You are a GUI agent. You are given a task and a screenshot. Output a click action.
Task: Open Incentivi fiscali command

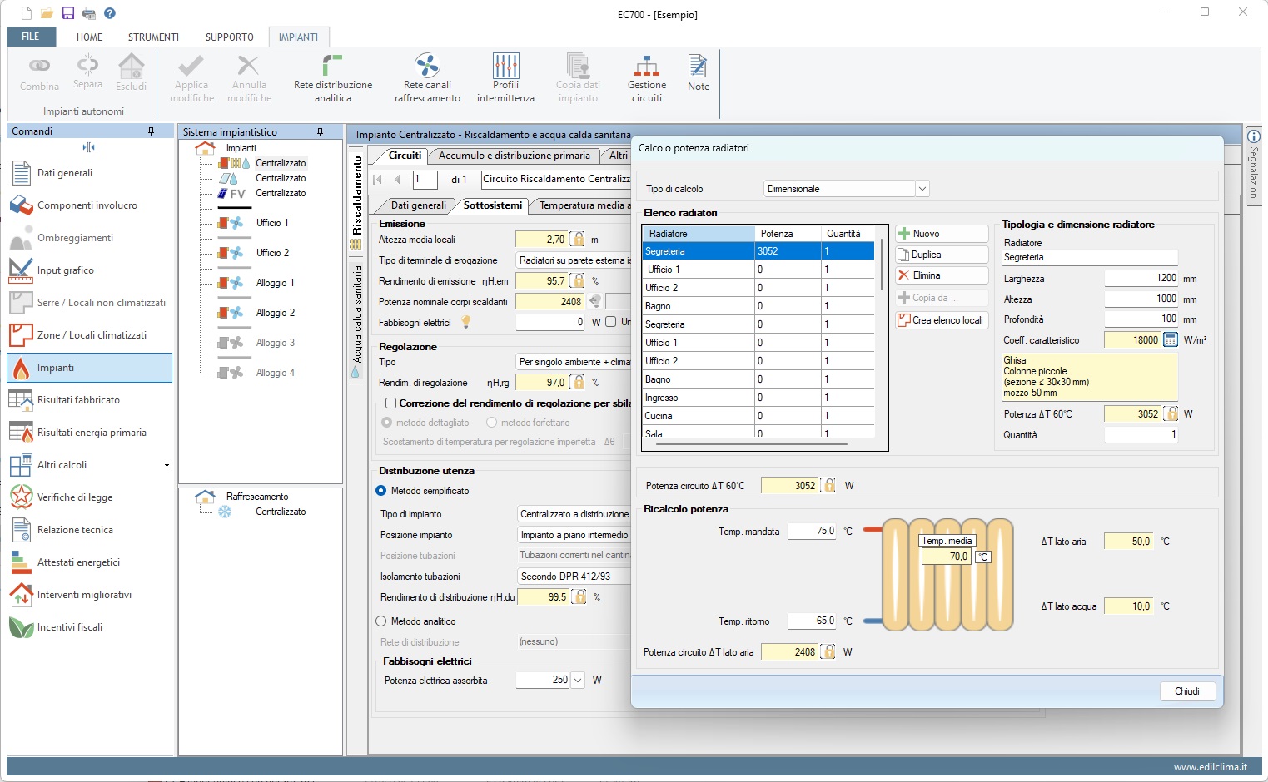coord(90,627)
